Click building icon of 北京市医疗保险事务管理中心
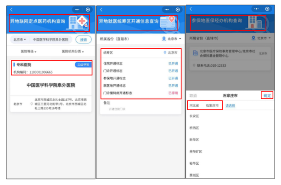The height and width of the screenshot is (185, 281). pyautogui.click(x=196, y=53)
